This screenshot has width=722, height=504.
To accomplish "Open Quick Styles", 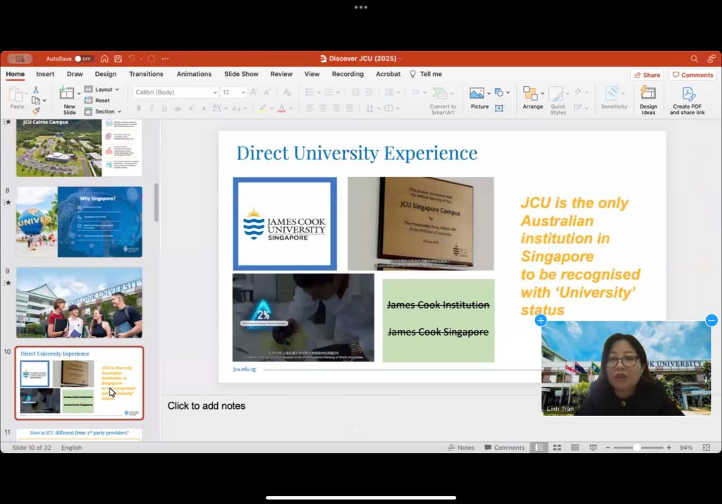I will point(558,100).
